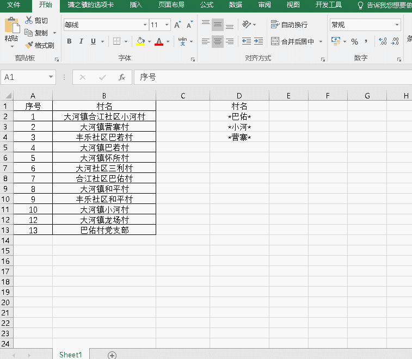Expand the fill color dropdown arrow
The width and height of the screenshot is (412, 359).
click(x=150, y=41)
